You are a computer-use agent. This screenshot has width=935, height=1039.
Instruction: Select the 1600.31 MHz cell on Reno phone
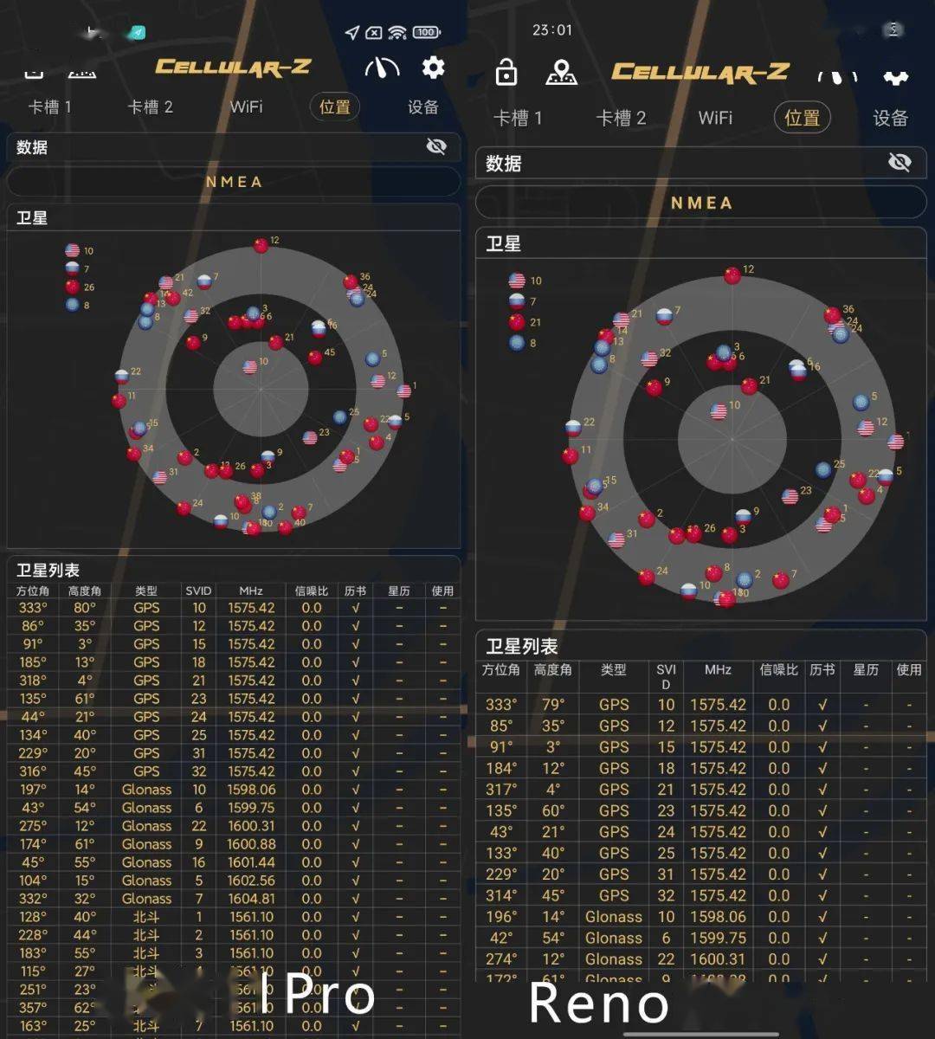(718, 959)
